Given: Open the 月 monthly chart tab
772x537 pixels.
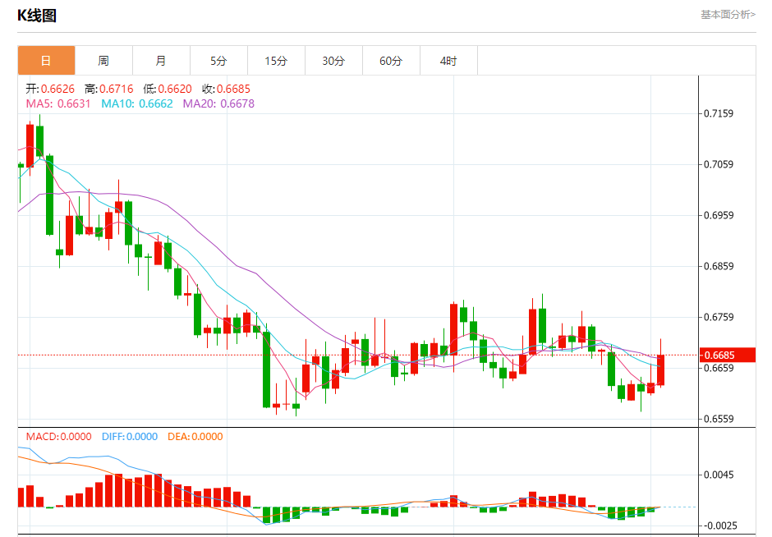Looking at the screenshot, I should click(161, 61).
